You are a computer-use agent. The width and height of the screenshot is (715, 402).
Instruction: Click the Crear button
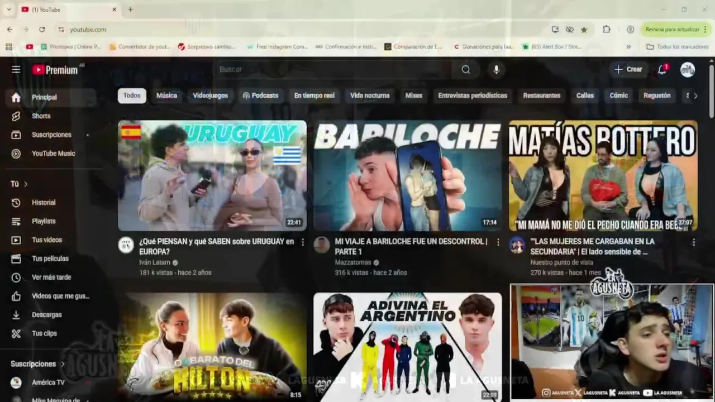[x=628, y=69]
